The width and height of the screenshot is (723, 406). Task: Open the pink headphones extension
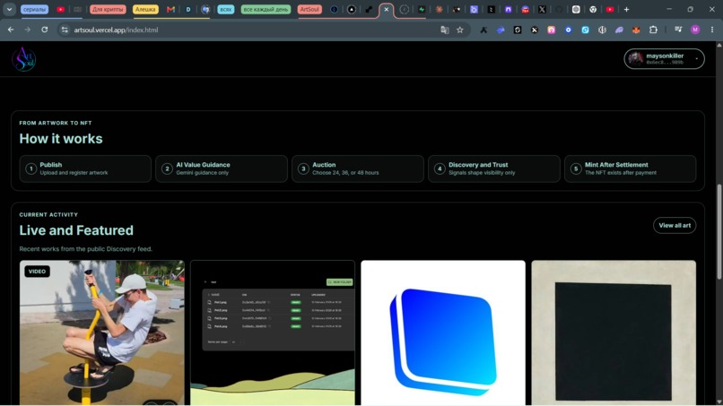click(x=551, y=30)
